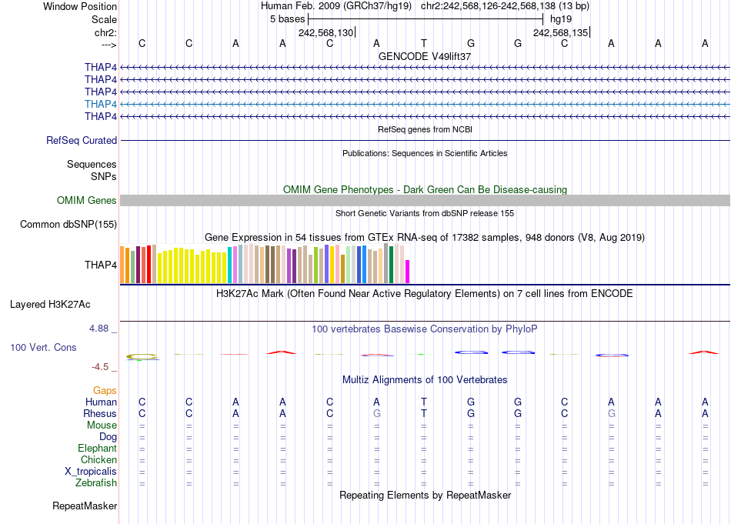Click the OMIM Genes track label

87,201
